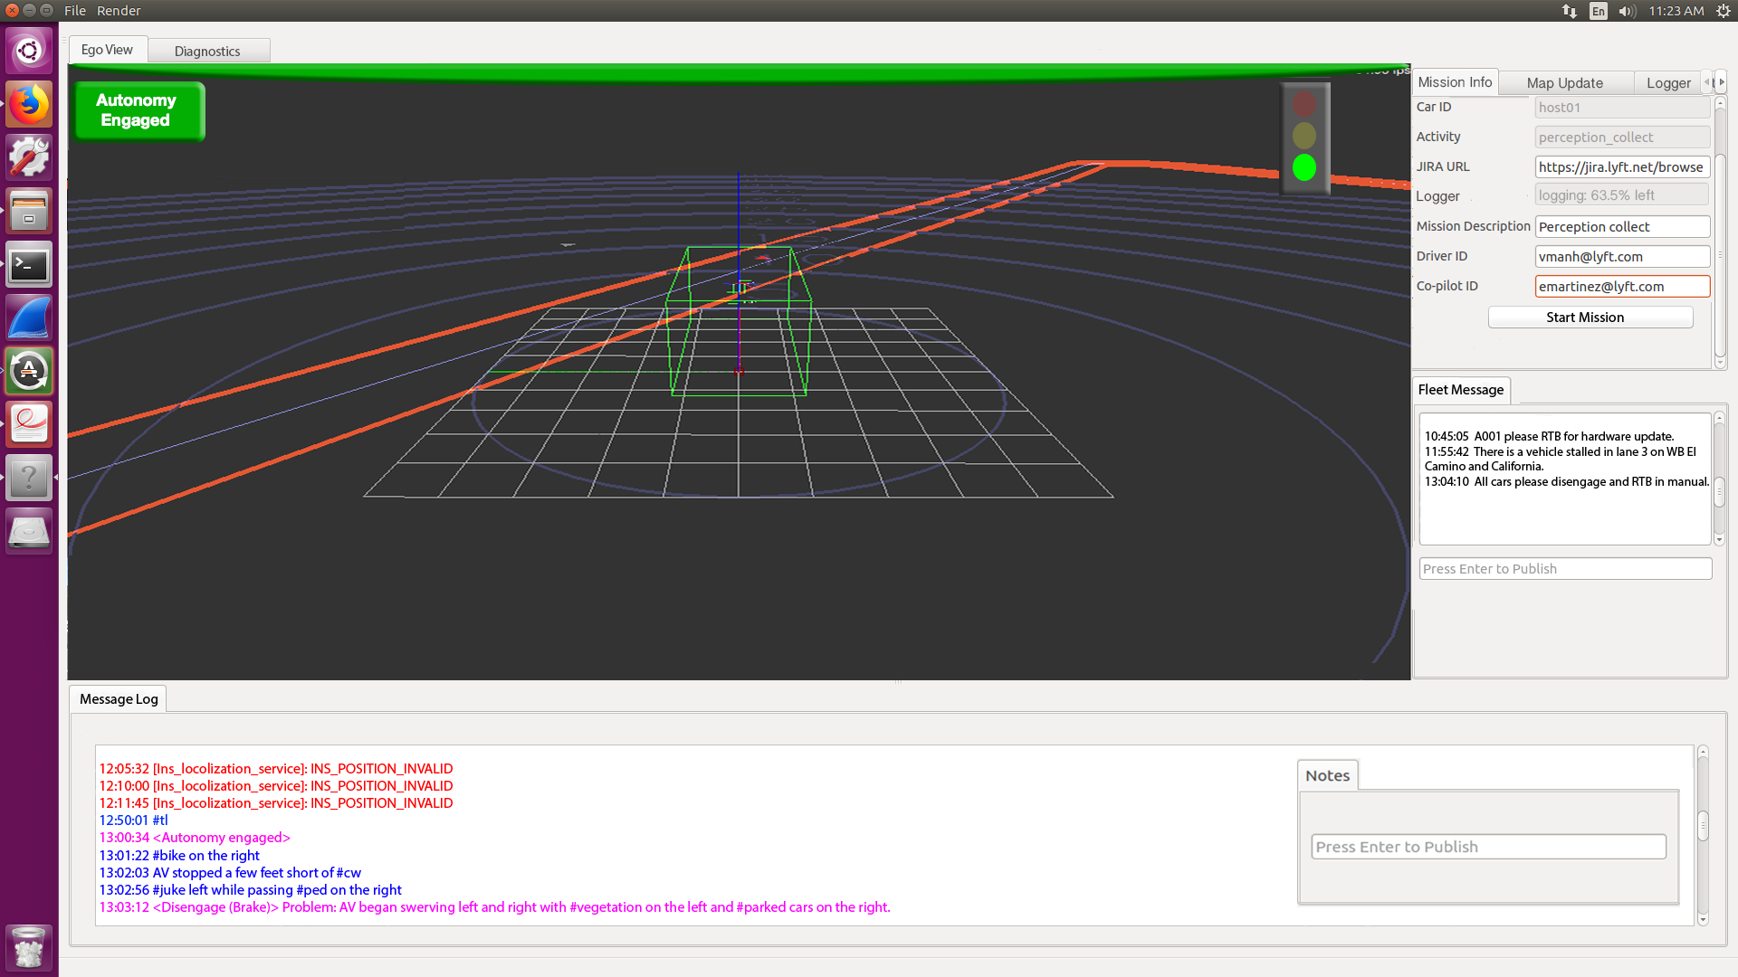Image resolution: width=1738 pixels, height=977 pixels.
Task: Open the Trash in dock
Action: pyautogui.click(x=29, y=948)
